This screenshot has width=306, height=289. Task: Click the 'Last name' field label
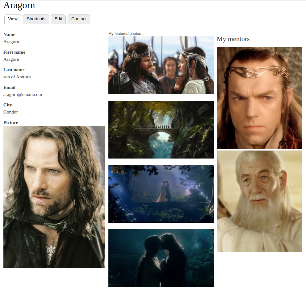[x=14, y=70]
